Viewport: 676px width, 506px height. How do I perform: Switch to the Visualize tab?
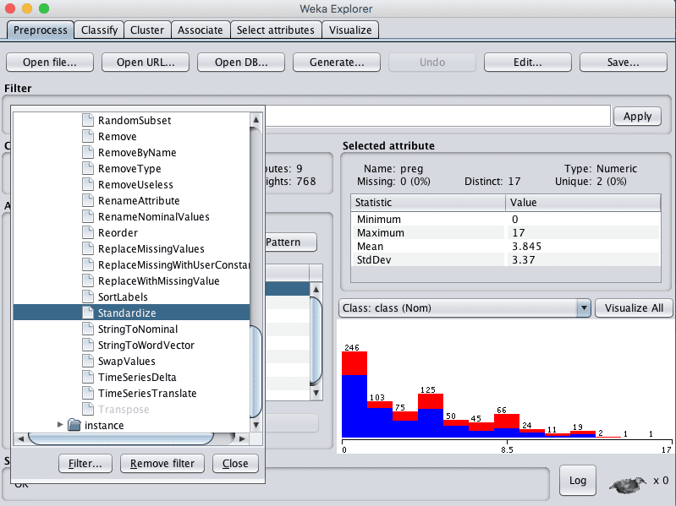pyautogui.click(x=350, y=30)
